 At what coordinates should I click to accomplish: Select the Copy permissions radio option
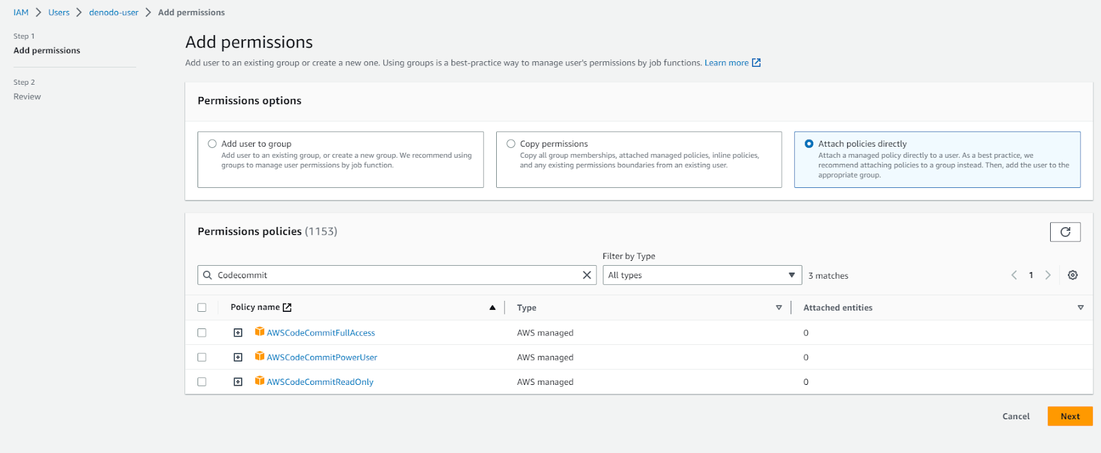tap(511, 144)
